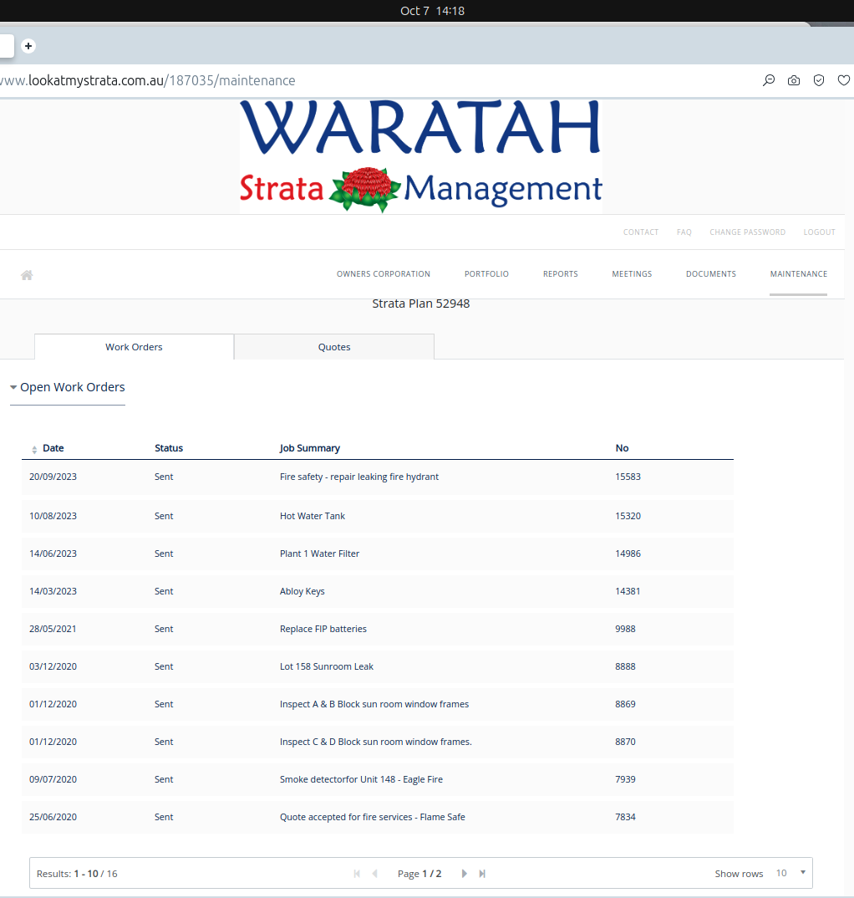
Task: Go to next page of results
Action: (465, 873)
